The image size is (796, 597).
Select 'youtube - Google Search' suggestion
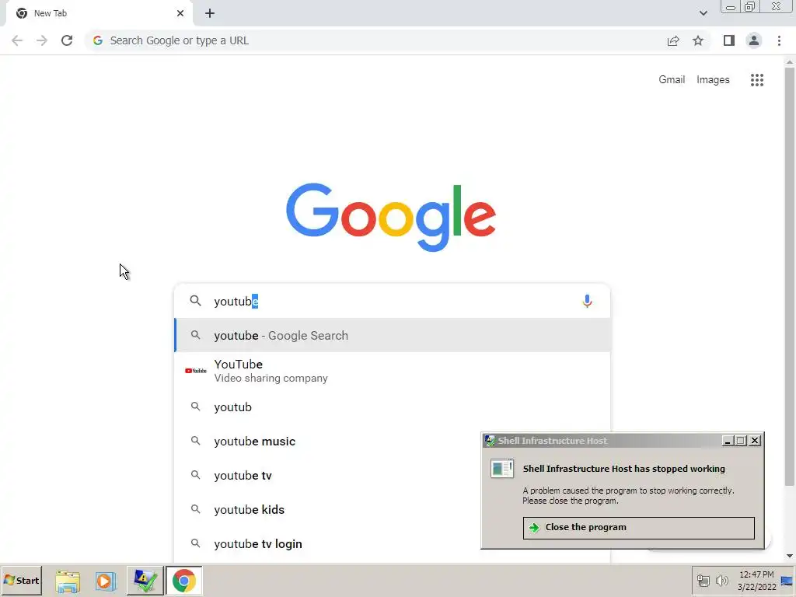(x=392, y=335)
